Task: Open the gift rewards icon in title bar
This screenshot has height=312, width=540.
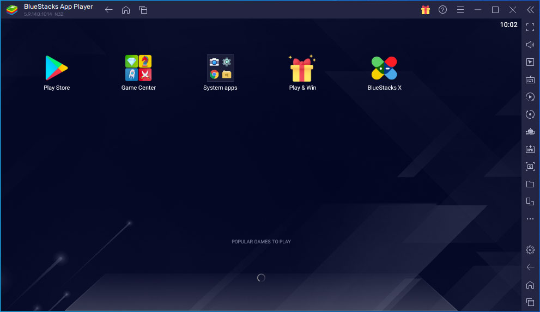Action: [426, 10]
